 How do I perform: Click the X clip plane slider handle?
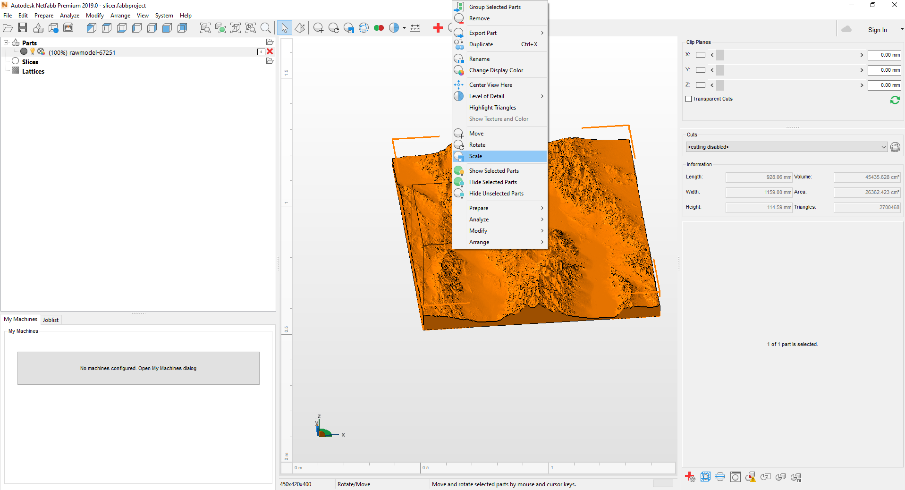click(x=720, y=55)
